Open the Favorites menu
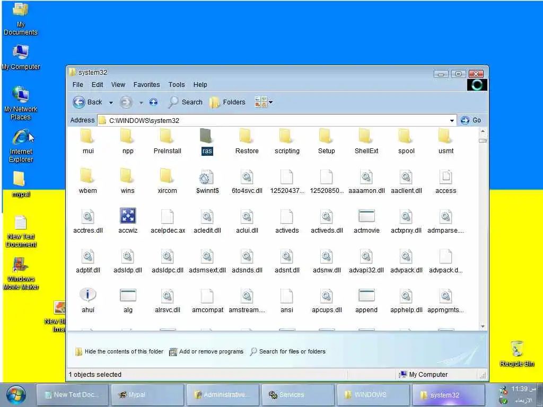 point(146,84)
